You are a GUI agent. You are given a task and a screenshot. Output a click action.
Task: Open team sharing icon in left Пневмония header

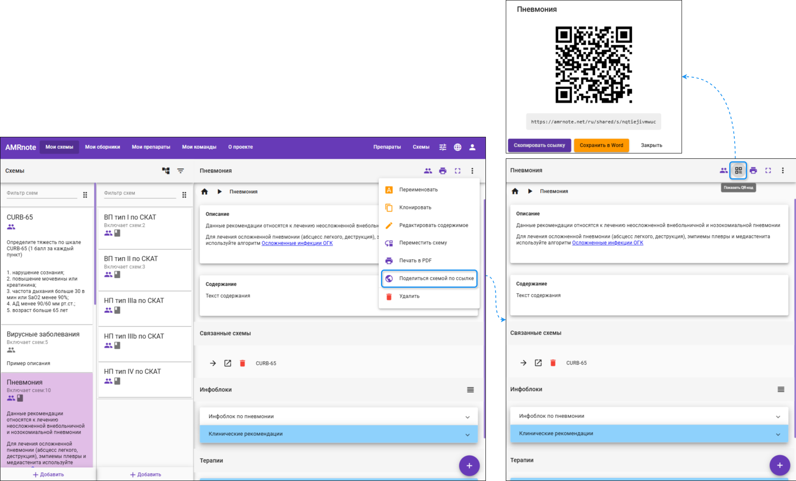(x=428, y=170)
